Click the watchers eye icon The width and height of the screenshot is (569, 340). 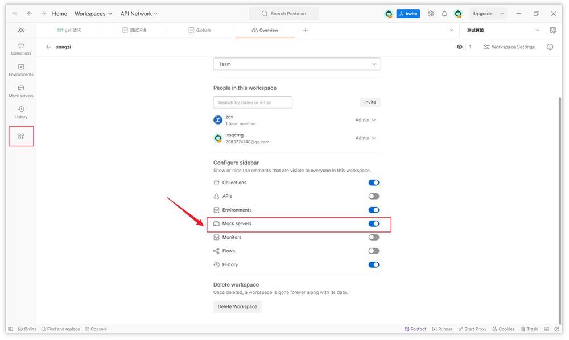pyautogui.click(x=459, y=47)
